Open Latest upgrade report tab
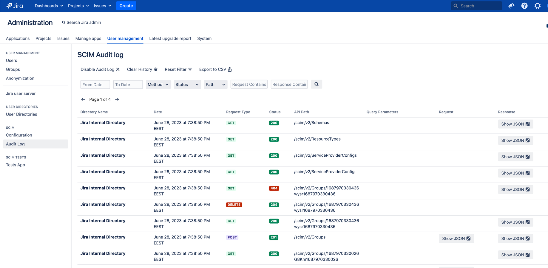 coord(170,38)
